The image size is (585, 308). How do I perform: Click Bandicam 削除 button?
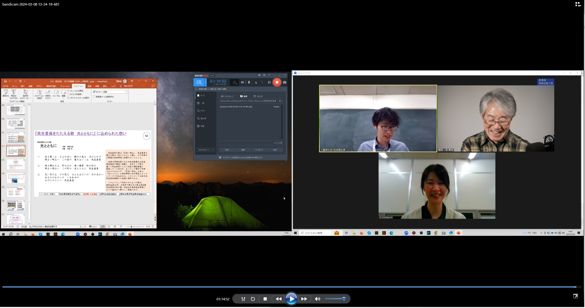[275, 150]
